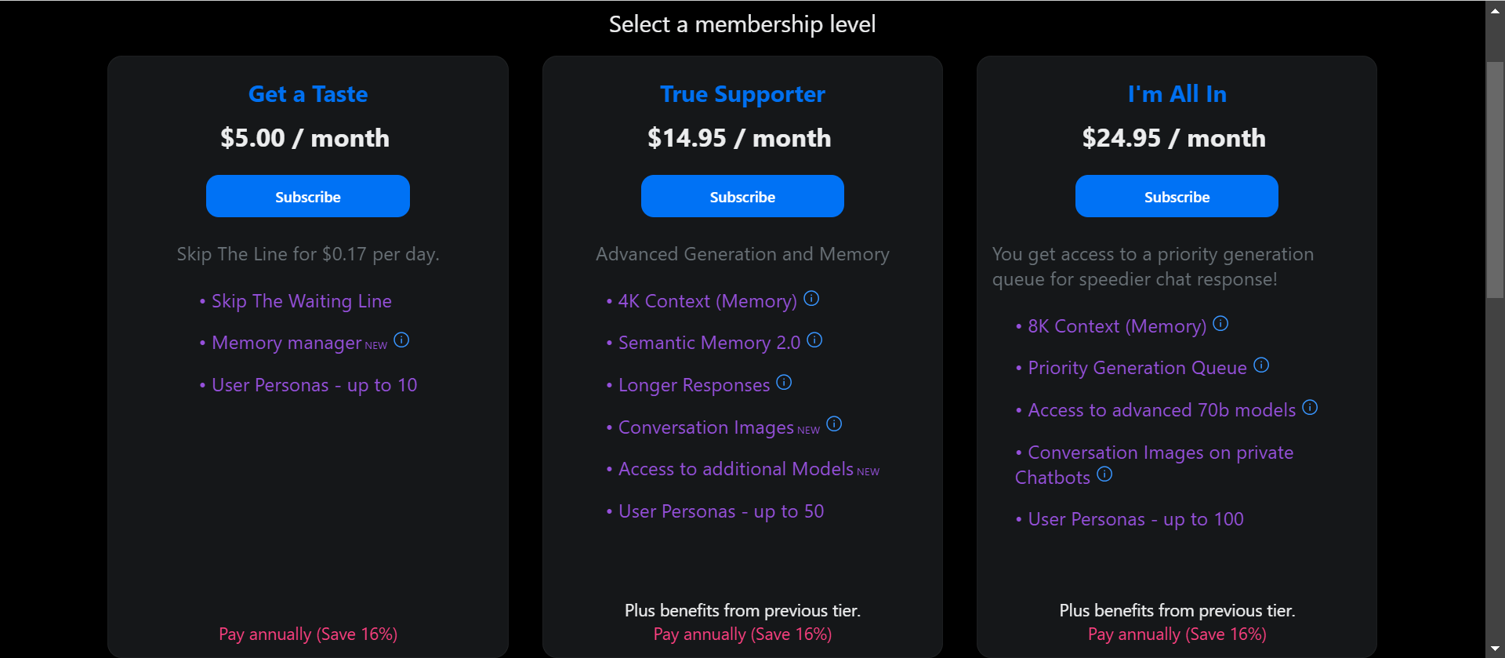Viewport: 1505px width, 658px height.
Task: Open info icon beside Longer Responses
Action: pos(784,383)
